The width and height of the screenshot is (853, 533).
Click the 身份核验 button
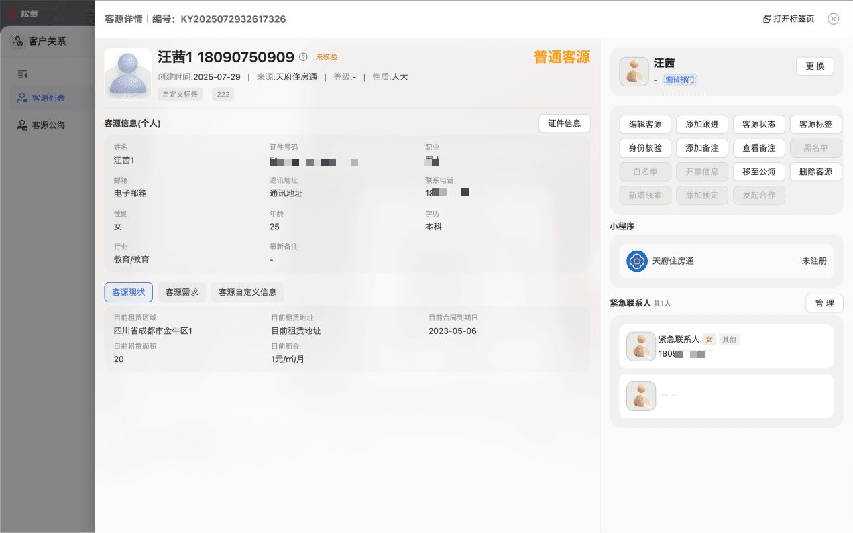(x=645, y=147)
